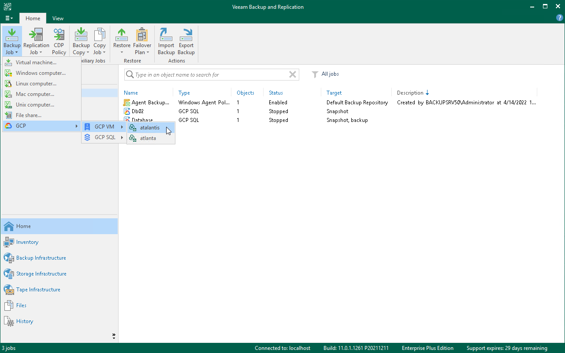
Task: Select the Db02 job row
Action: tap(330, 111)
